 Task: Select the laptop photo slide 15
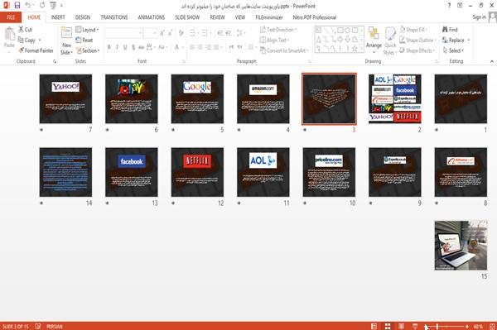coord(461,246)
